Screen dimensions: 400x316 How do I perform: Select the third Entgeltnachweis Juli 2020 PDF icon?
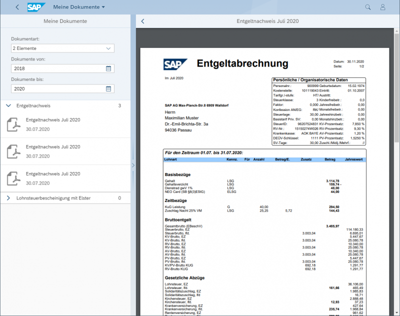tap(13, 178)
